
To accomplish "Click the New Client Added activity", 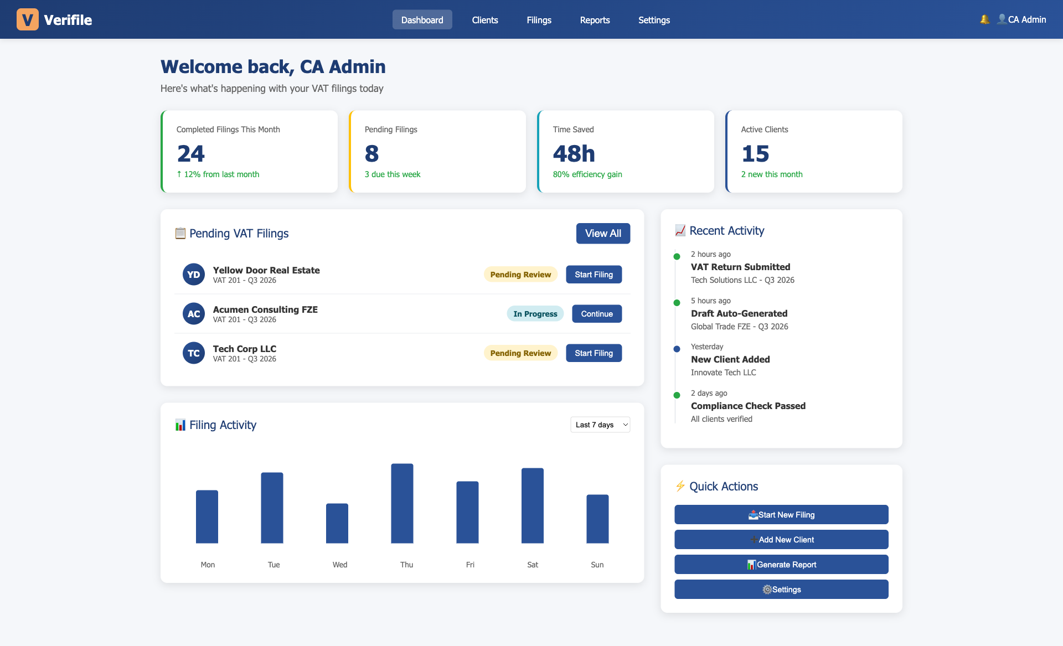I will pyautogui.click(x=730, y=359).
